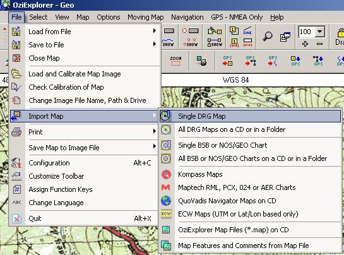Select Load and Calibrate Map Image
The width and height of the screenshot is (344, 255).
pos(85,74)
